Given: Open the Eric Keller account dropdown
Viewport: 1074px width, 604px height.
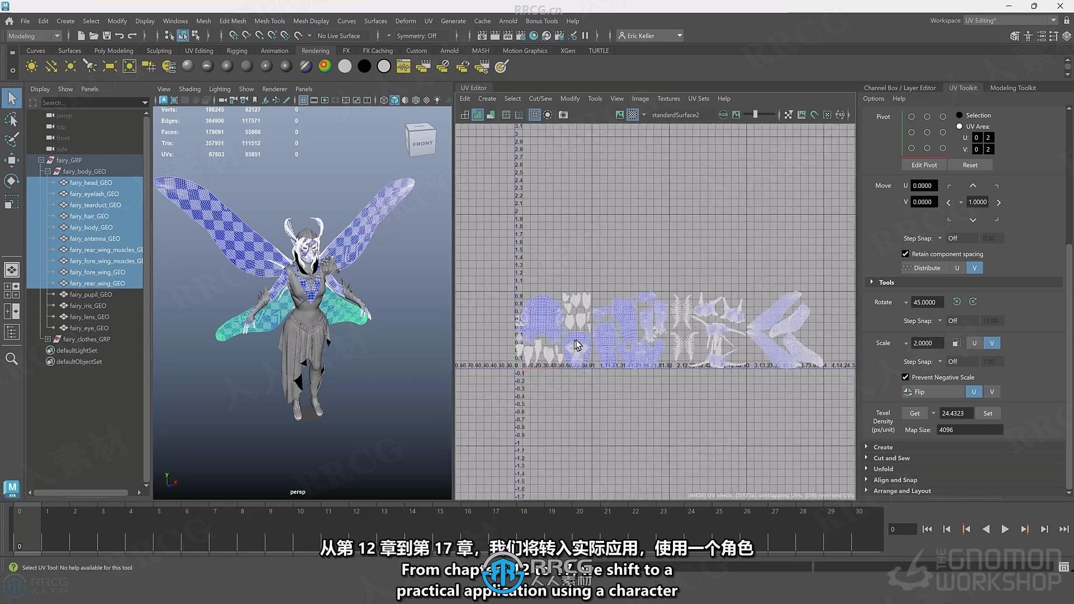Looking at the screenshot, I should tap(651, 36).
